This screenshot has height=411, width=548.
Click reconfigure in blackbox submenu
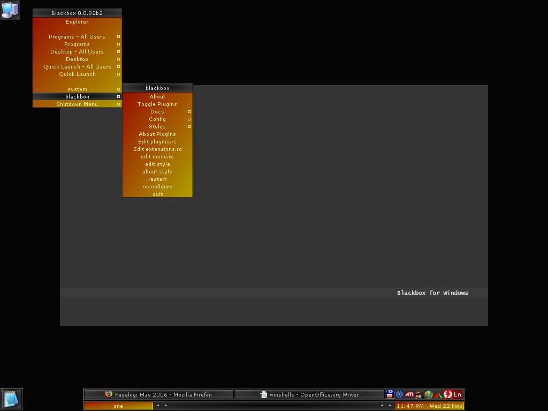pyautogui.click(x=158, y=187)
